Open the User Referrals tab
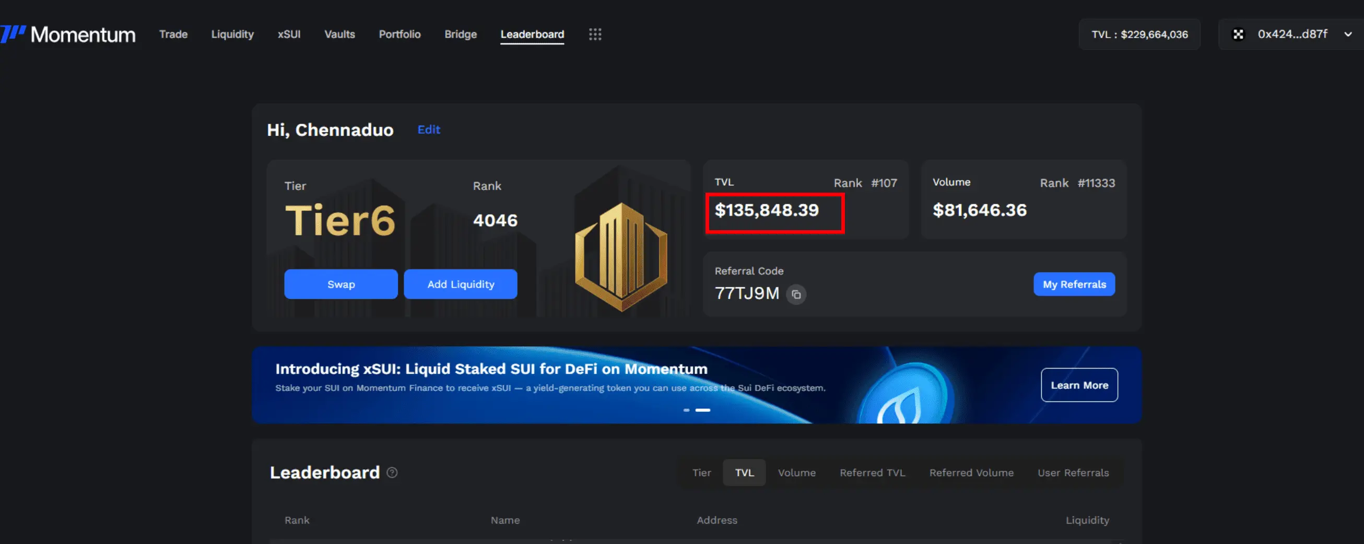Viewport: 1364px width, 544px height. pos(1073,472)
